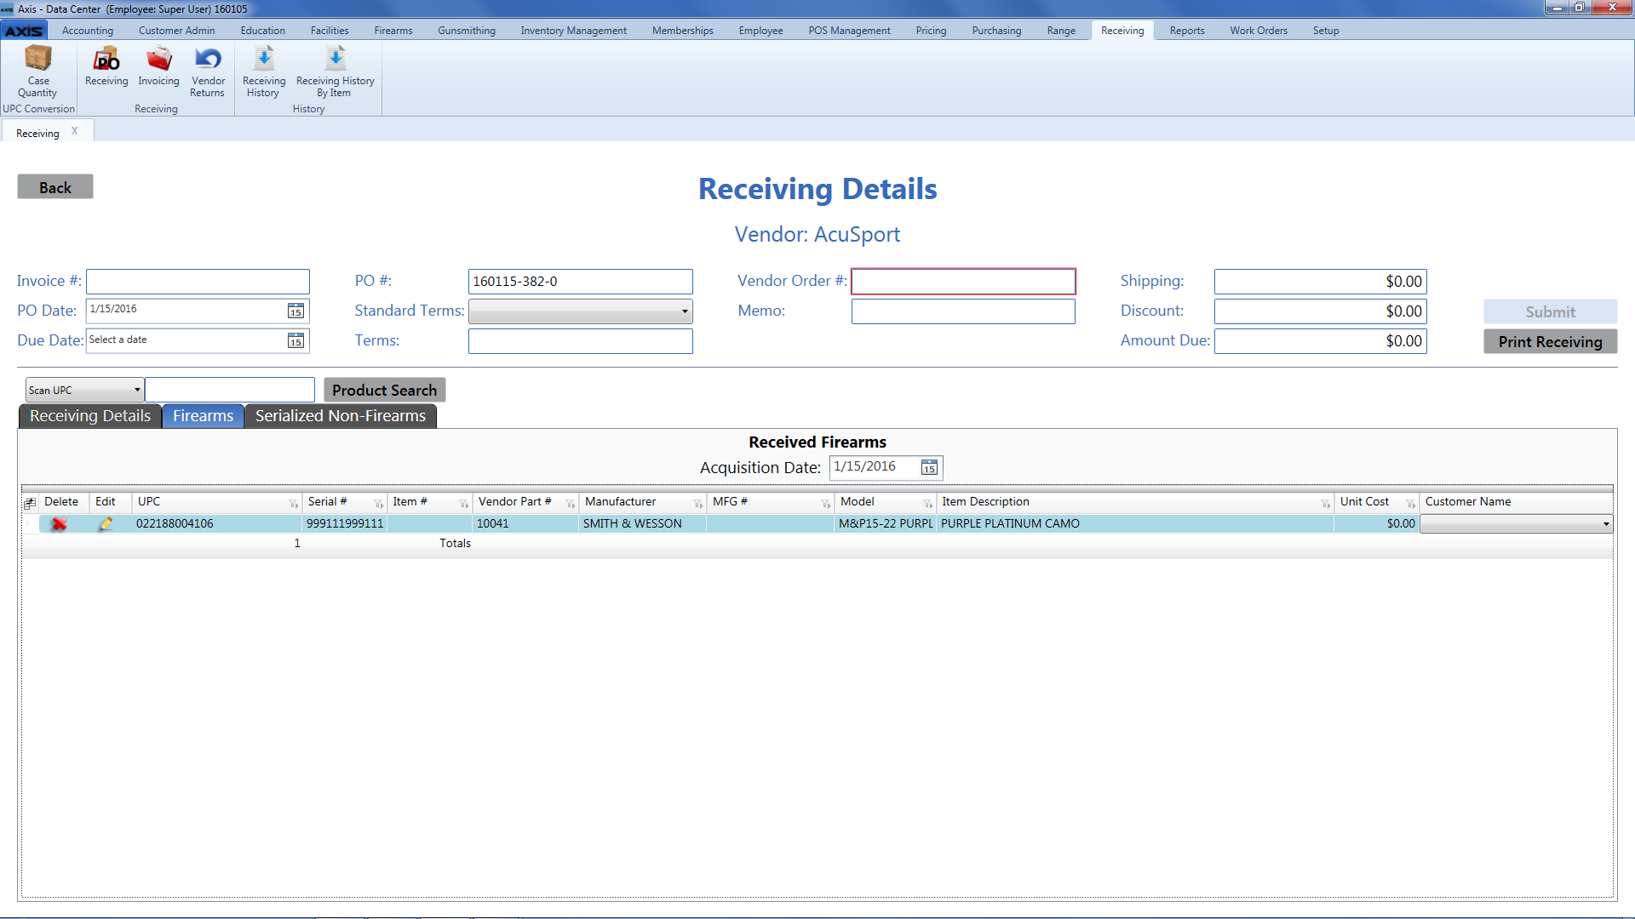Open Receiving History By Item icon

335,71
